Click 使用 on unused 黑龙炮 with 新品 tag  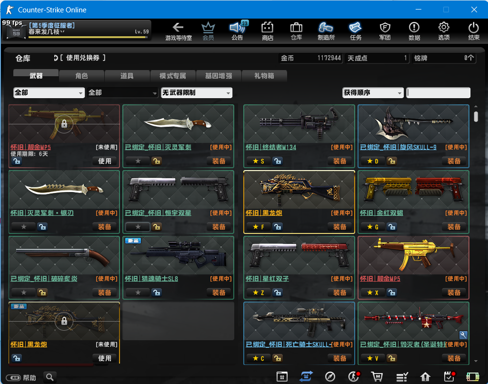pyautogui.click(x=105, y=358)
